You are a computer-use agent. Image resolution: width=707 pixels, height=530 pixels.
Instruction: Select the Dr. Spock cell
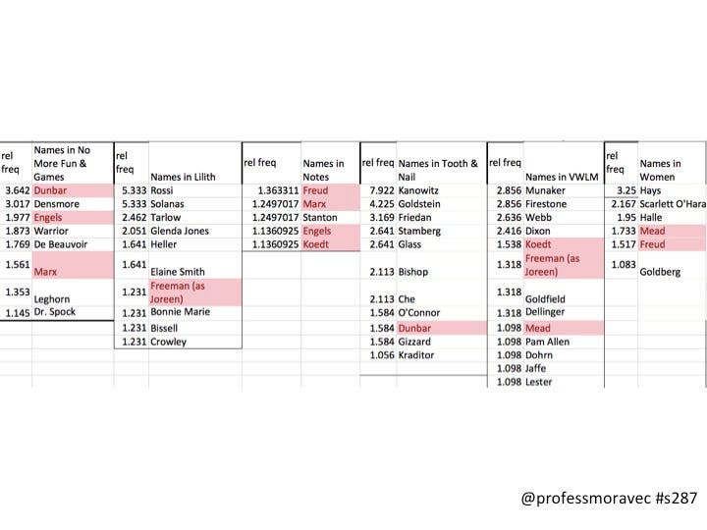pos(73,312)
